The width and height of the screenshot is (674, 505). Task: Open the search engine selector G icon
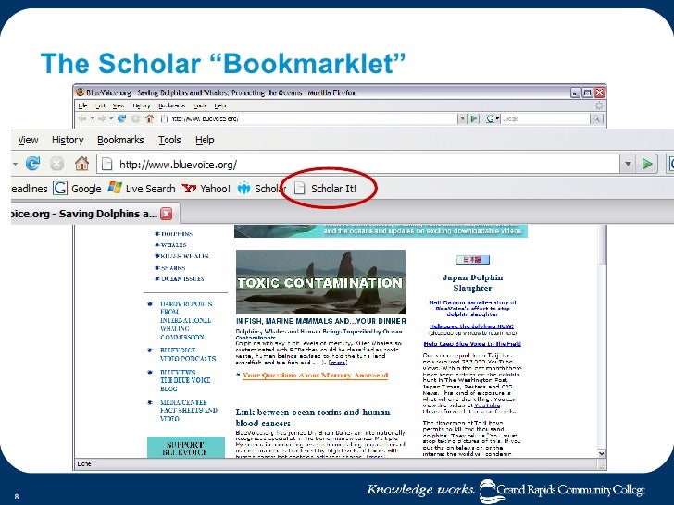tap(492, 118)
